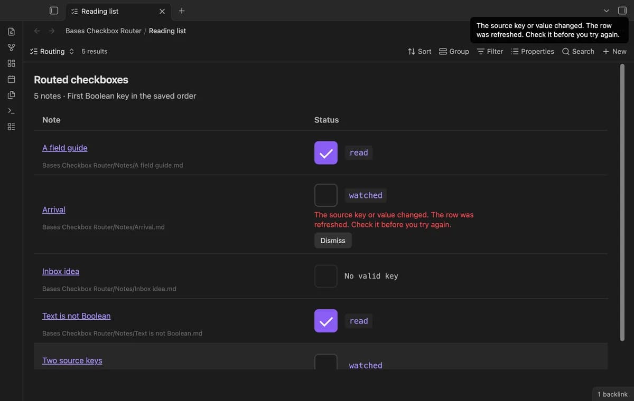Screen dimensions: 634x401
Task: Click the No valid key label
Action: point(371,276)
